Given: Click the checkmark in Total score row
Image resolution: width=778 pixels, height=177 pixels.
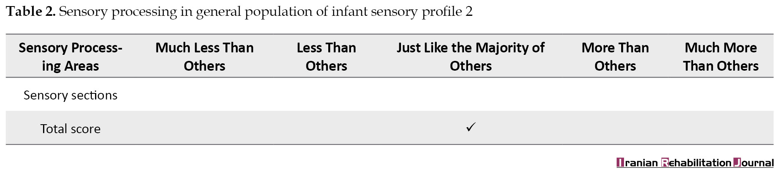Looking at the screenshot, I should 470,127.
